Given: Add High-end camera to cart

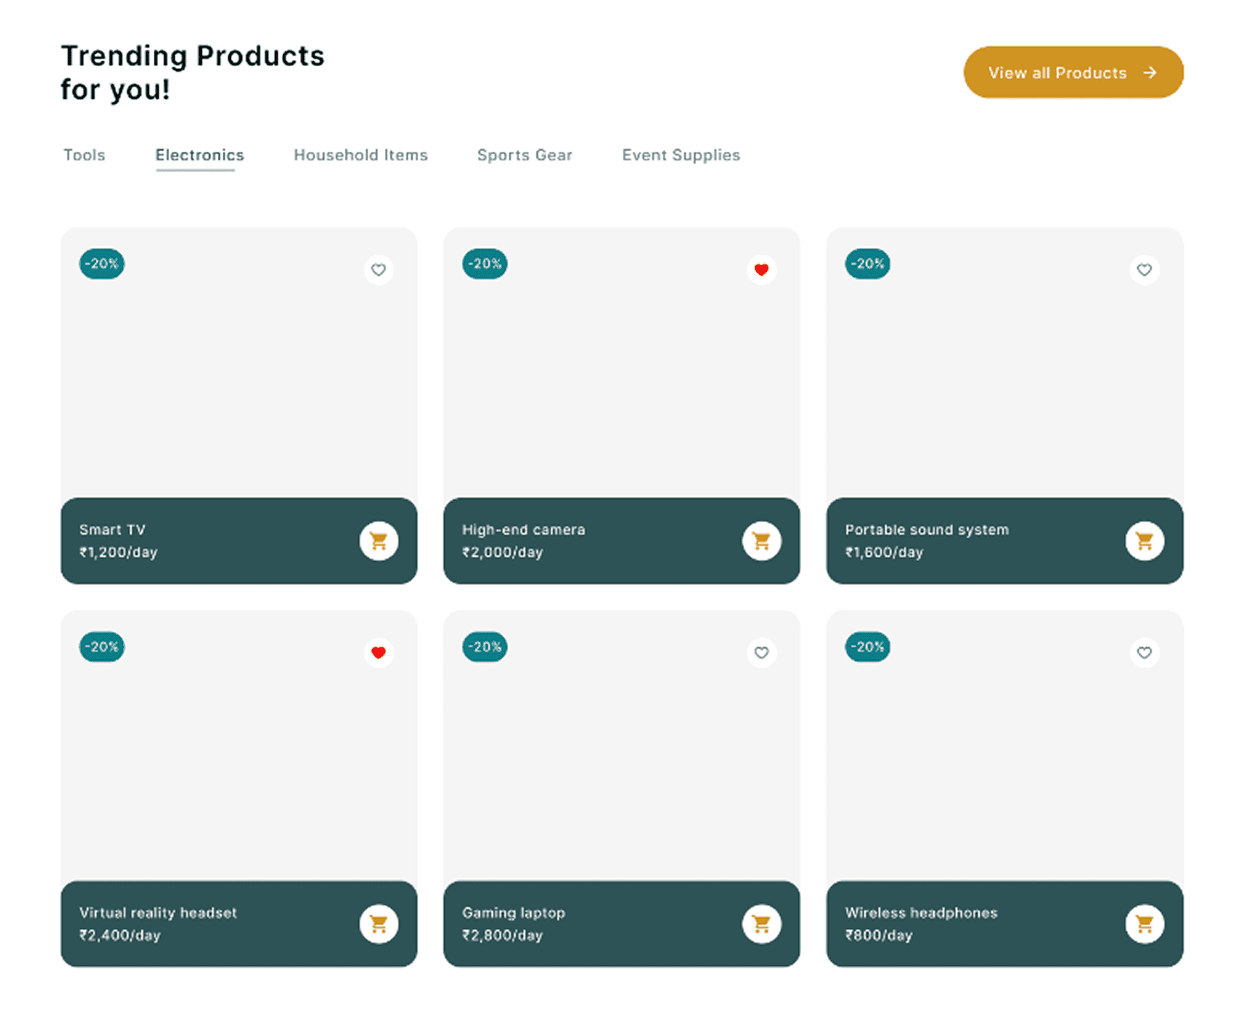Looking at the screenshot, I should pos(761,541).
